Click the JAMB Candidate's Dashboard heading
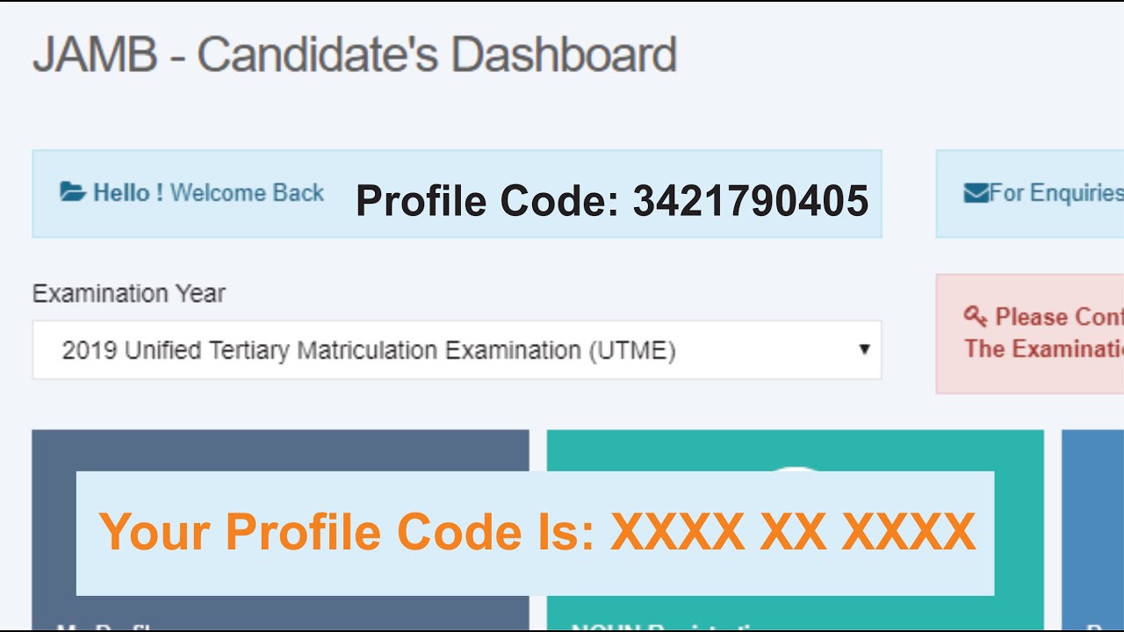The image size is (1124, 632). click(x=355, y=54)
